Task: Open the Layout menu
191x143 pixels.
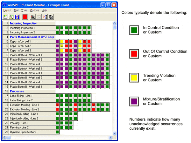Action: click(x=7, y=10)
